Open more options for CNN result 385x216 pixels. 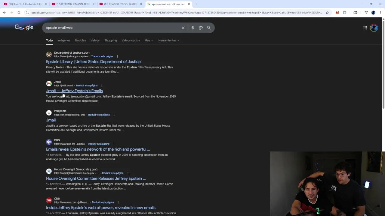tap(118, 202)
